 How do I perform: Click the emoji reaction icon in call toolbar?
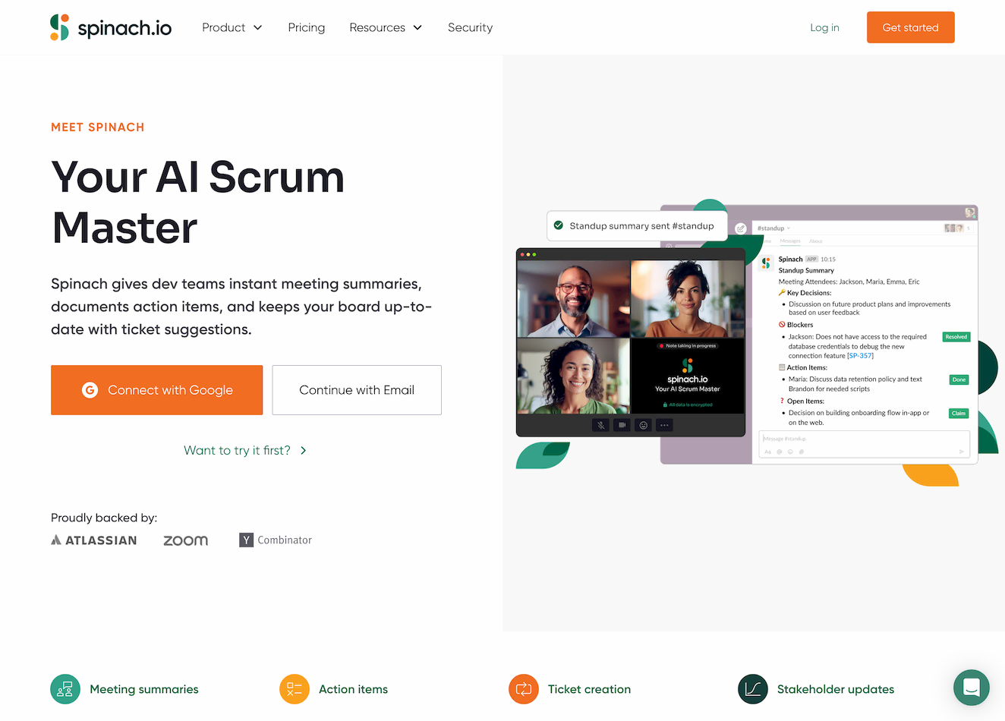643,425
